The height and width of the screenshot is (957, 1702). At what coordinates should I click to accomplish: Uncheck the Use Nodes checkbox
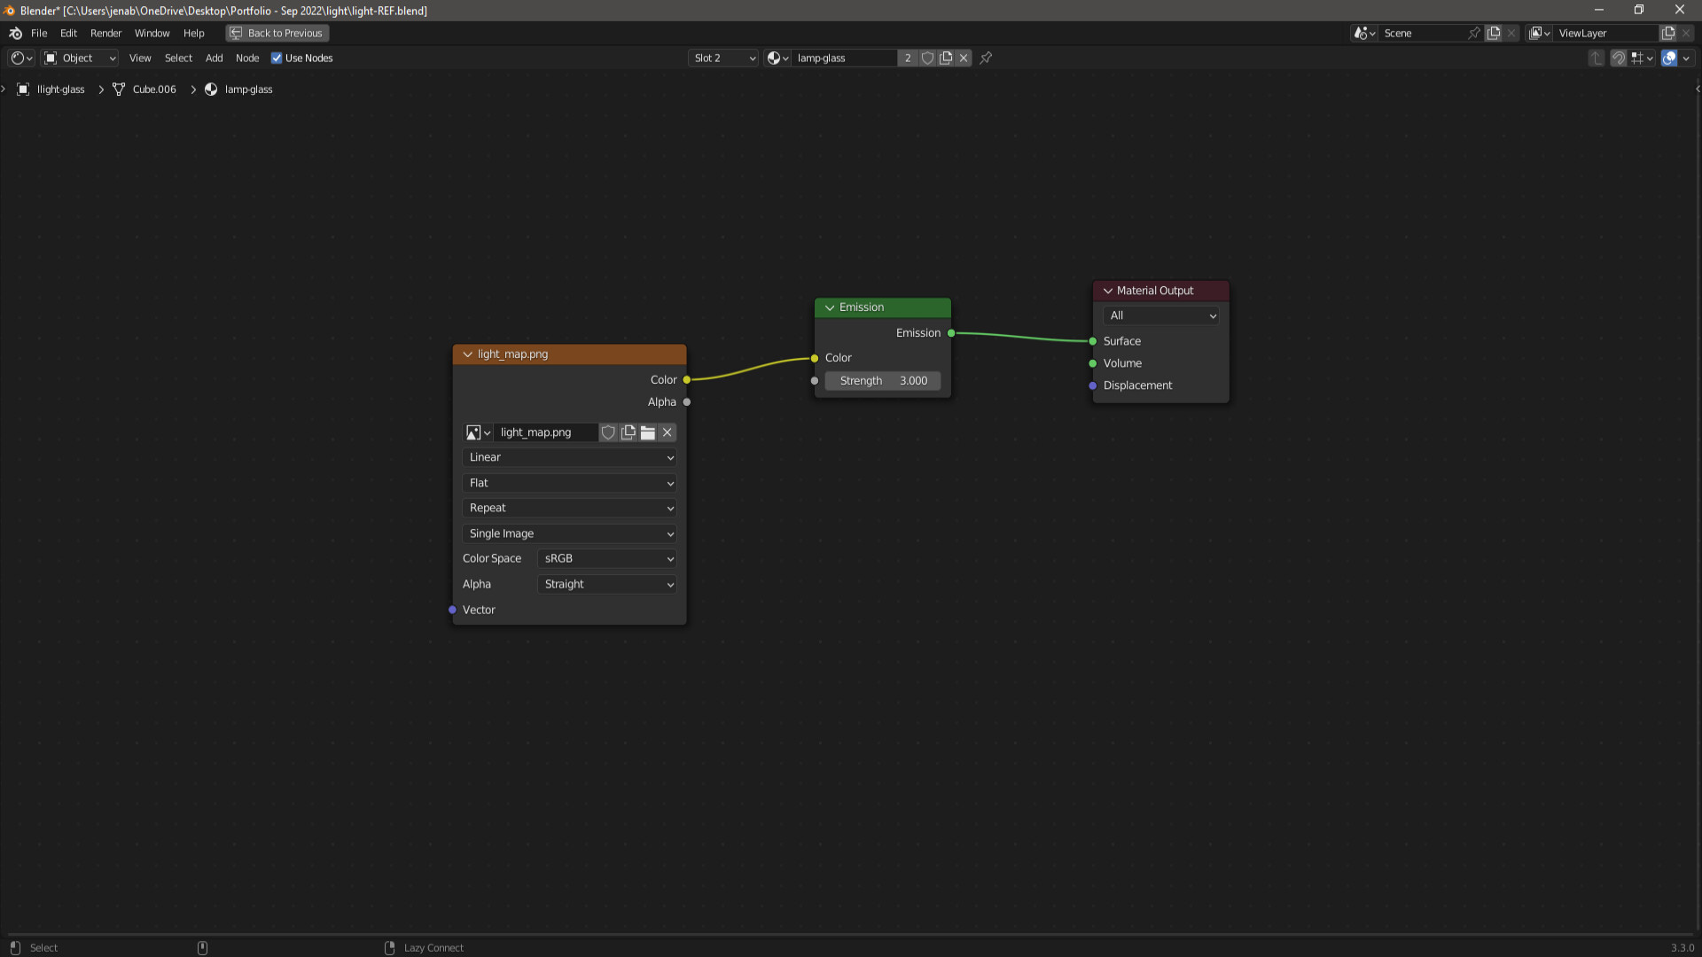click(277, 58)
